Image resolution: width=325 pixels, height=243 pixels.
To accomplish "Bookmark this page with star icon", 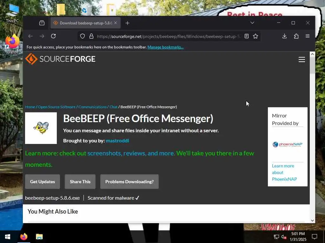I will tap(255, 36).
